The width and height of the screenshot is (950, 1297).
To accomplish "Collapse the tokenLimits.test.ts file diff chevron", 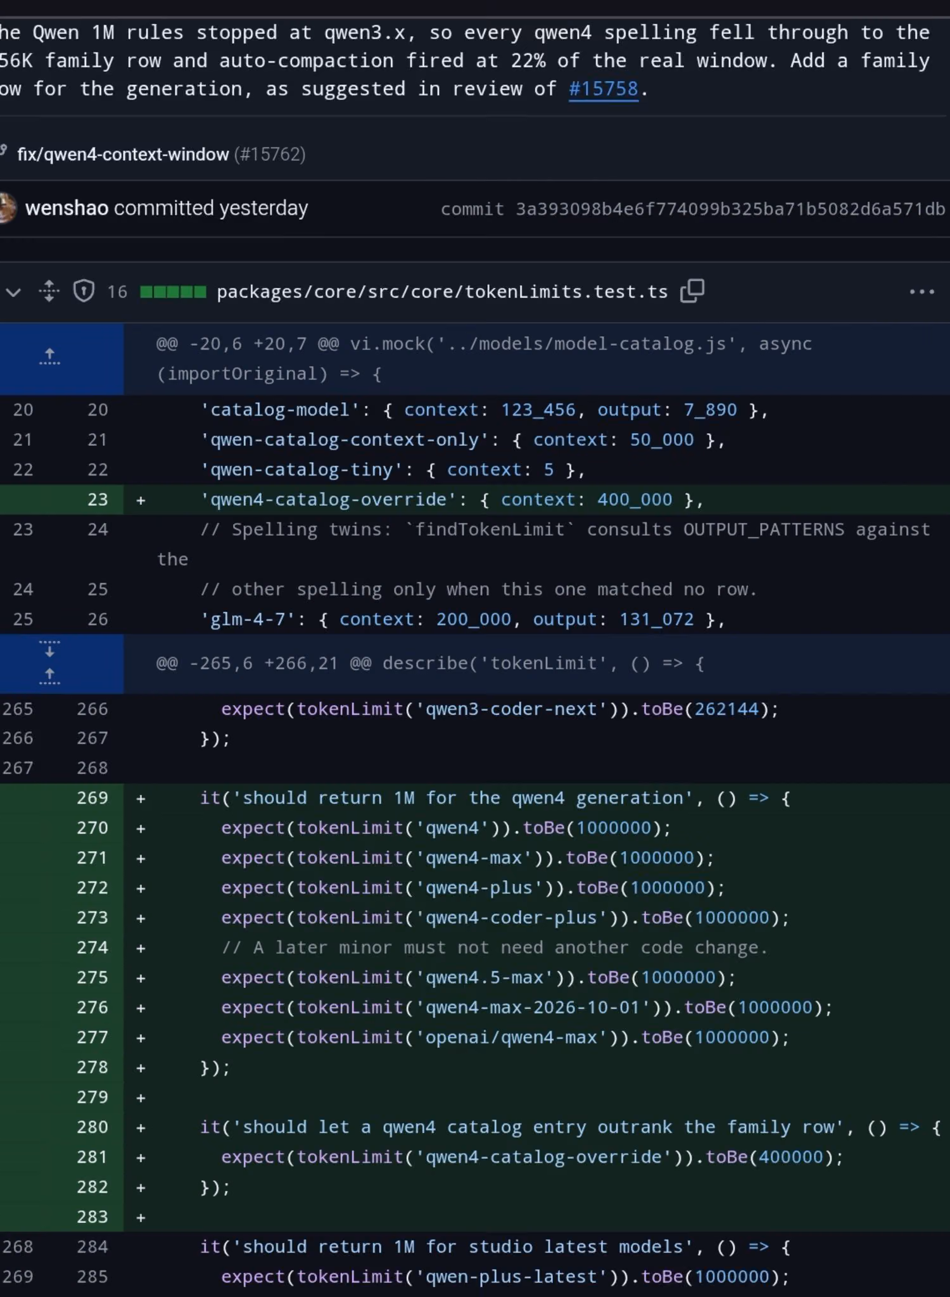I will 13,292.
